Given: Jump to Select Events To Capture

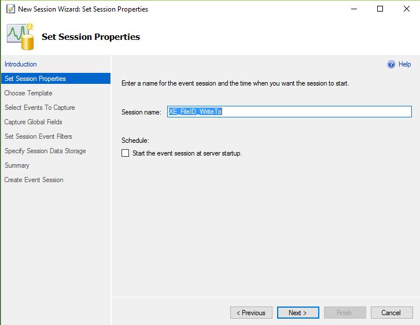Looking at the screenshot, I should 39,108.
